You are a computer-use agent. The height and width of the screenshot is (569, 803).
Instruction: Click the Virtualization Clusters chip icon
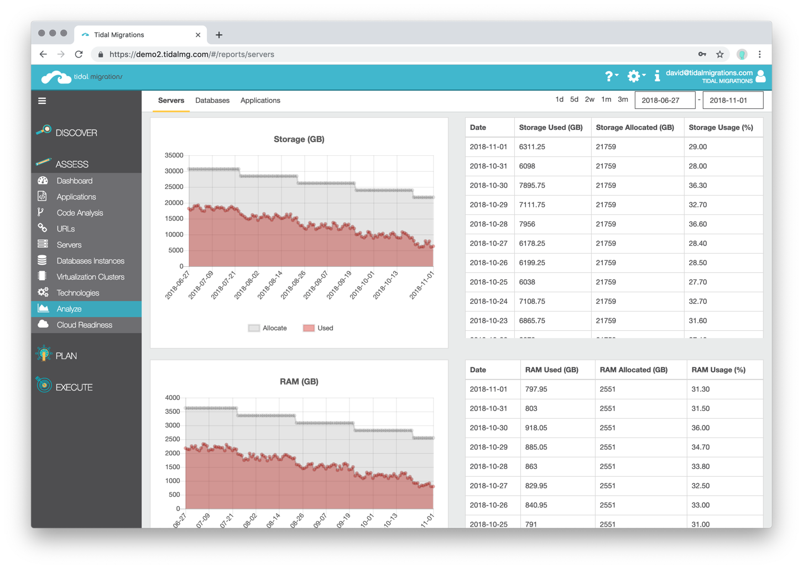pyautogui.click(x=42, y=276)
